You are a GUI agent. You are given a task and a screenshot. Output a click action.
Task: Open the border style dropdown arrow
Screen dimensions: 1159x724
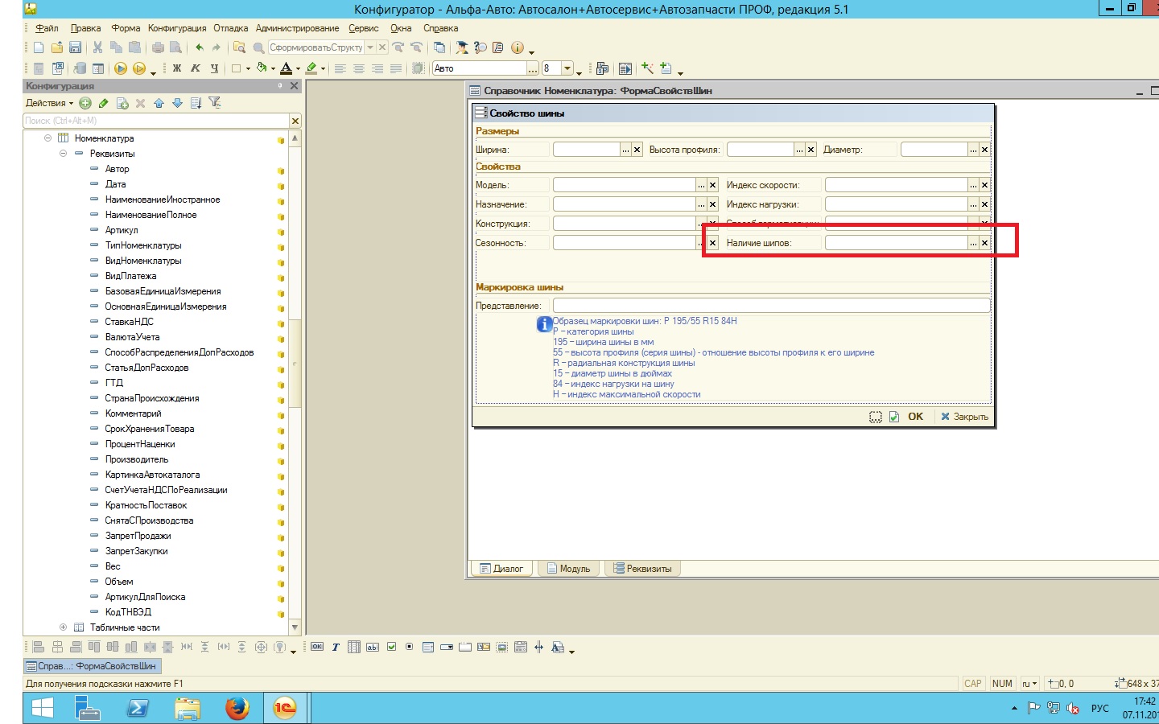pos(248,68)
